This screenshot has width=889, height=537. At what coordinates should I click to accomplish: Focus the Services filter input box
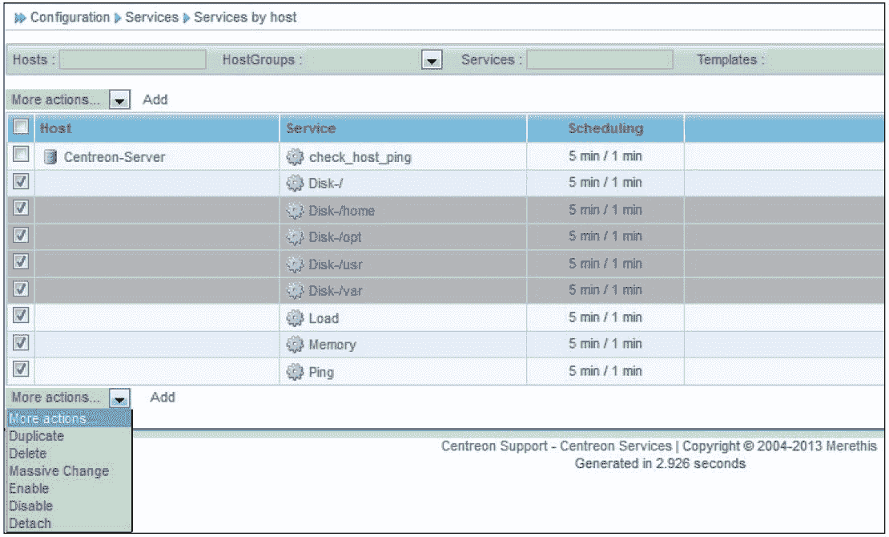coord(599,60)
